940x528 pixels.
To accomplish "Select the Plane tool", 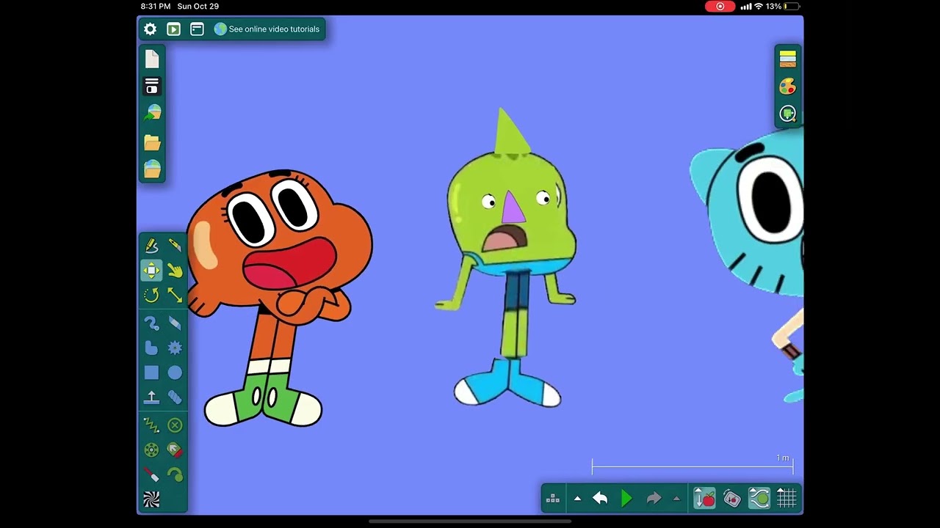I will 151,397.
